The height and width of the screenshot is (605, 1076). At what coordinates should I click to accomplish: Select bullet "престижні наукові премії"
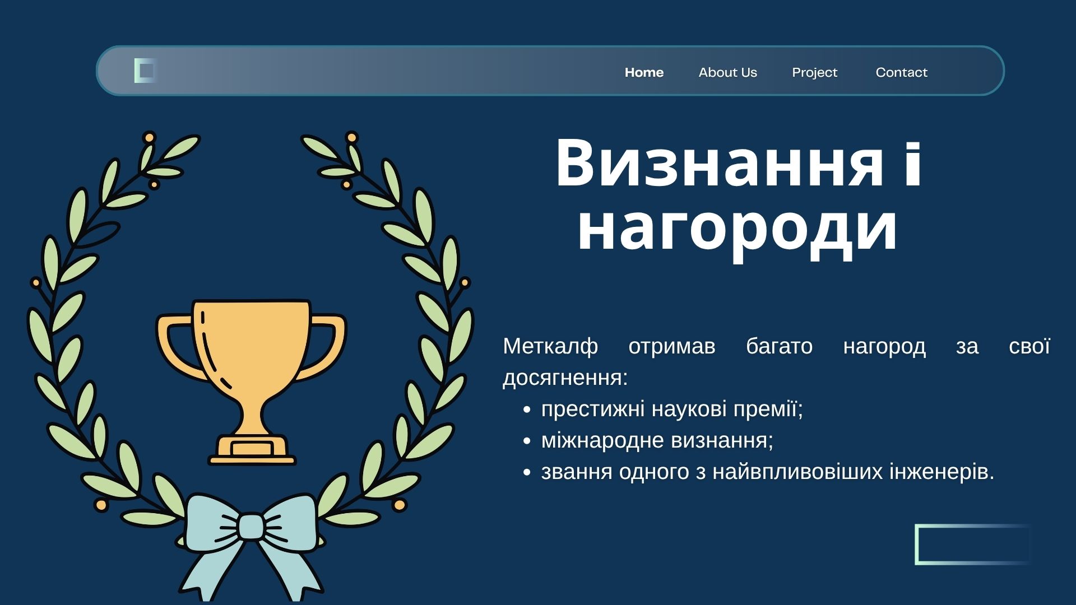click(x=671, y=409)
